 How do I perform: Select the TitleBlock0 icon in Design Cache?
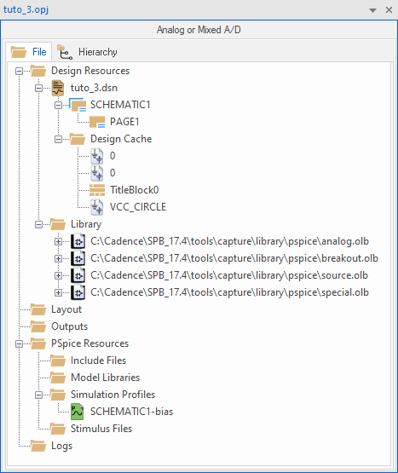point(97,190)
